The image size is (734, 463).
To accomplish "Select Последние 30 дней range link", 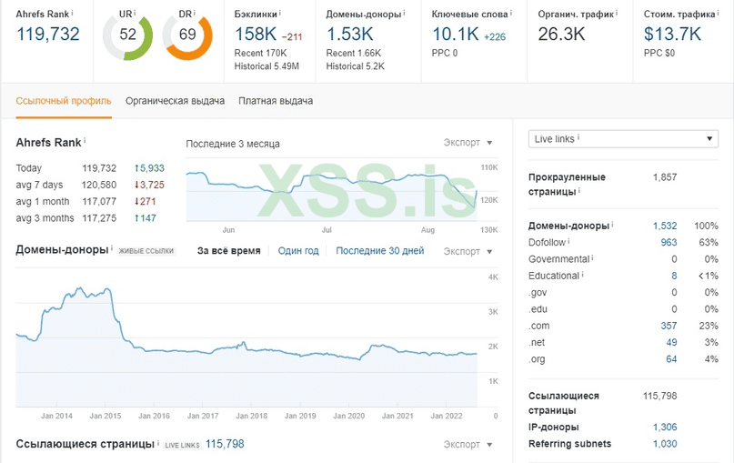I will coord(379,251).
